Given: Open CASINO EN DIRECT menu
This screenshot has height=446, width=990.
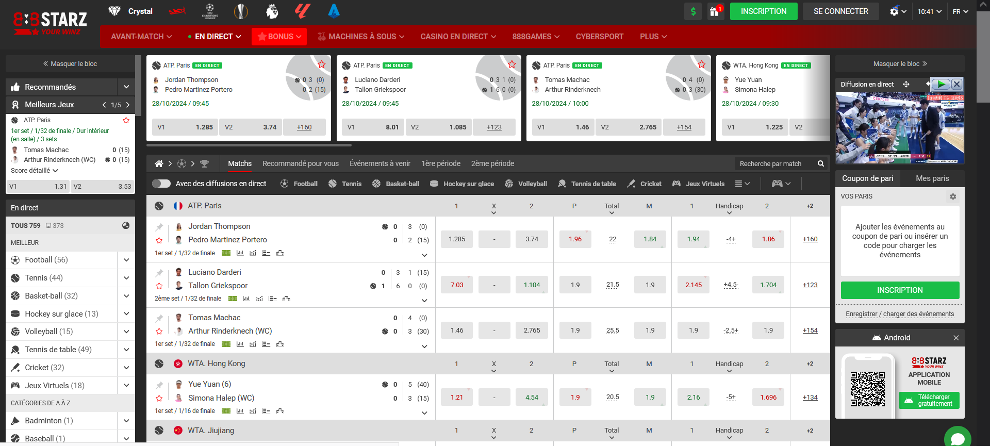Looking at the screenshot, I should click(x=458, y=37).
